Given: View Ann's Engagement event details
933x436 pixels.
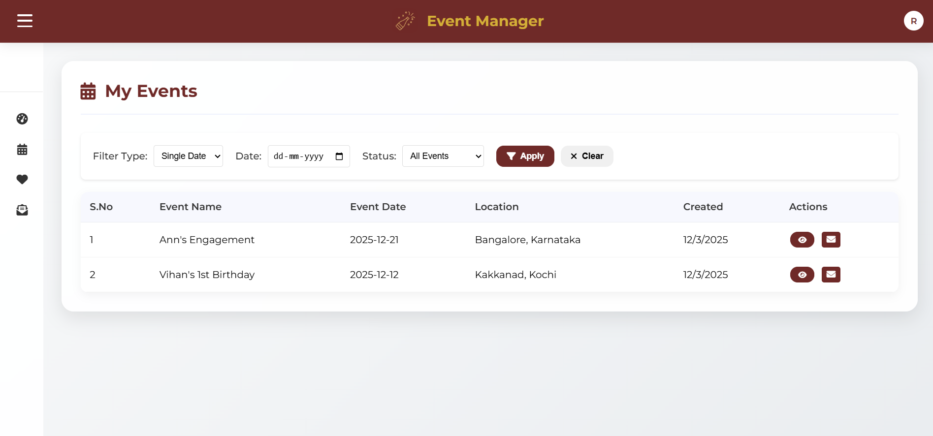Looking at the screenshot, I should pyautogui.click(x=802, y=240).
